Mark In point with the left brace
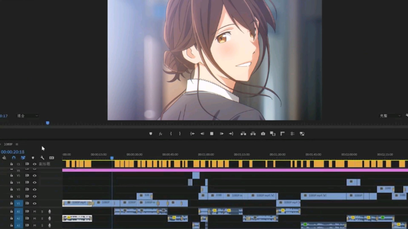Viewport: 408px width, 229px height. [171, 134]
